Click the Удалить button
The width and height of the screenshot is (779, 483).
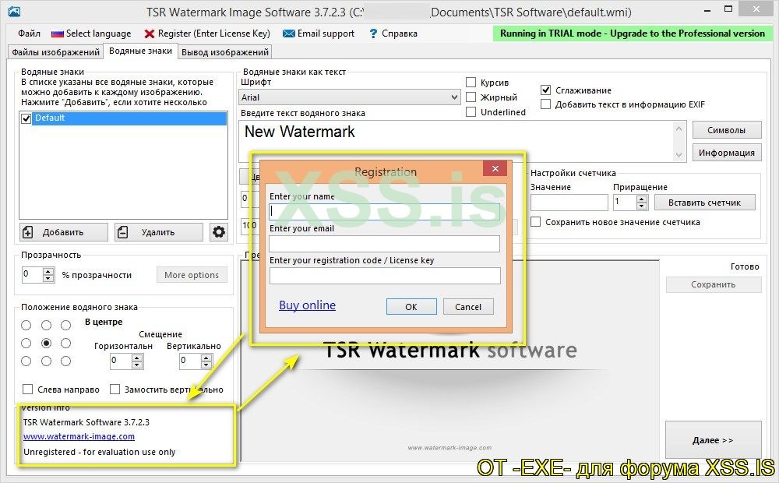(159, 232)
